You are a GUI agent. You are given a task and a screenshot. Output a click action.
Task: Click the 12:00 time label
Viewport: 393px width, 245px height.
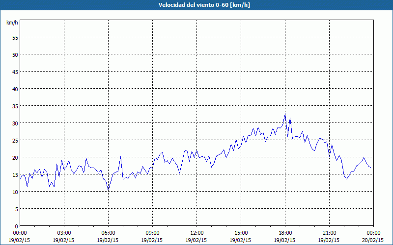[197, 233]
